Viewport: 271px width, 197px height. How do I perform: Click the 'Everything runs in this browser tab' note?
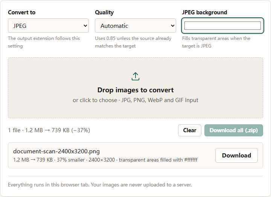pos(100,185)
